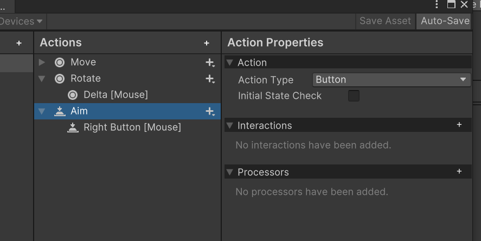Screen dimensions: 481x241
Task: Add a binding to the Rotate action
Action: [210, 79]
